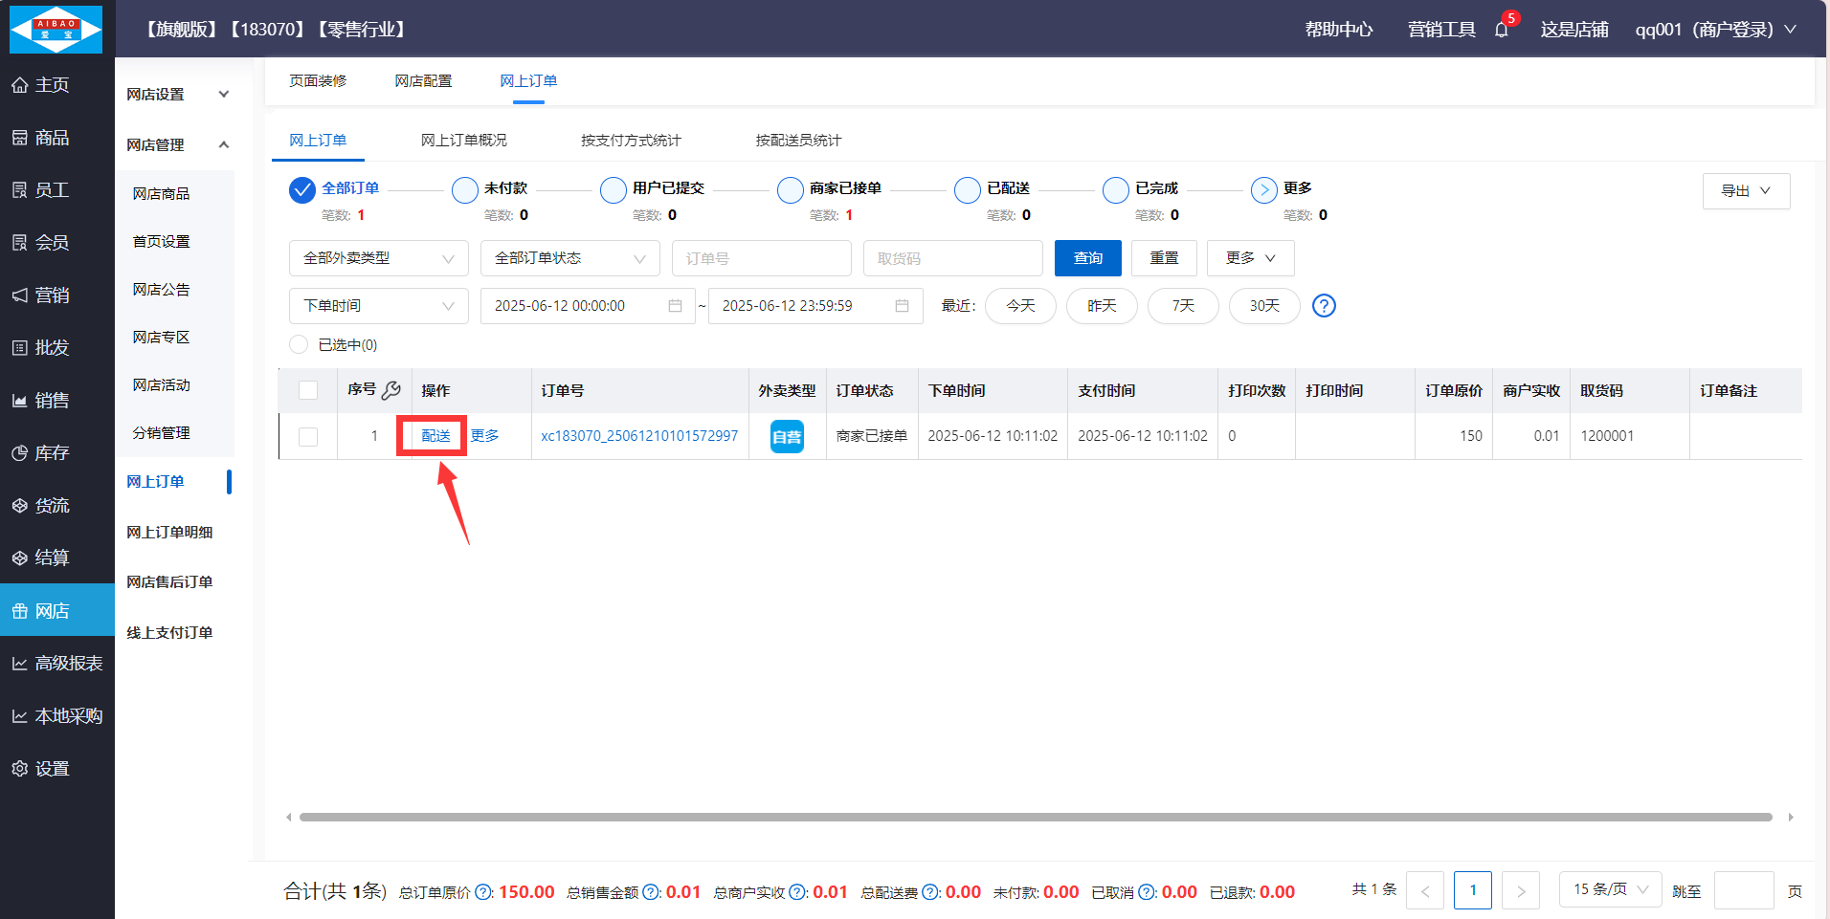The width and height of the screenshot is (1830, 919).
Task: Click the horizontal table scrollbar
Action: point(1036,818)
